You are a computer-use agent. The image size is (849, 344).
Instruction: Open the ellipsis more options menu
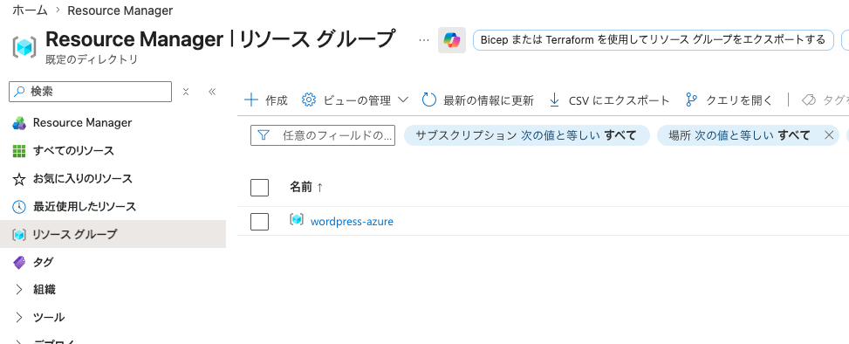point(424,40)
